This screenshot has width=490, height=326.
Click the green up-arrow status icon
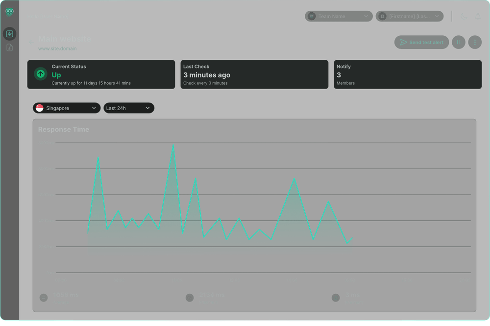tap(41, 74)
